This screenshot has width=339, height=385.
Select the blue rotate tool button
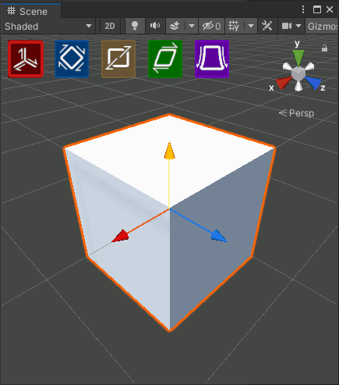pos(72,59)
